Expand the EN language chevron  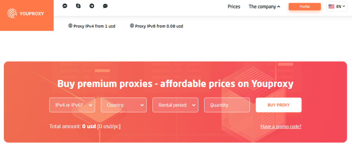click(x=344, y=7)
